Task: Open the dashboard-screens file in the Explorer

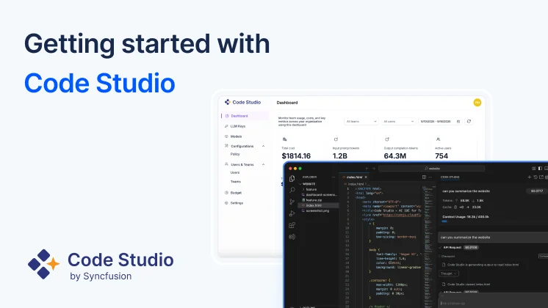Action: (x=321, y=194)
